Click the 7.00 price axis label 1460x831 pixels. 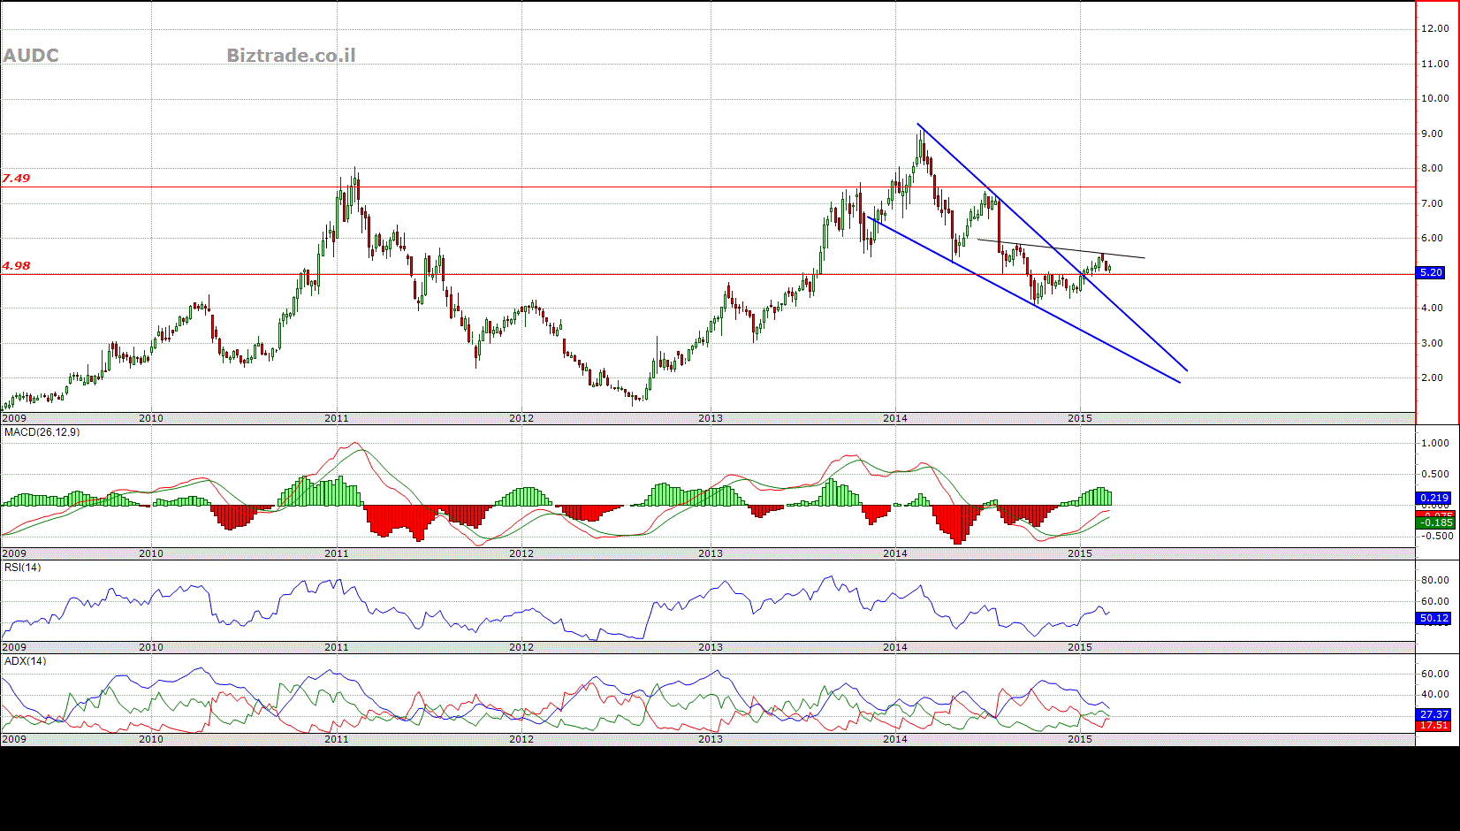coord(1432,203)
